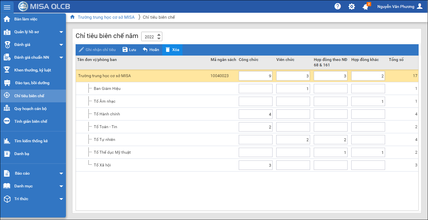The image size is (428, 220).
Task: Go to Tinh giản biên chế
Action: click(31, 121)
